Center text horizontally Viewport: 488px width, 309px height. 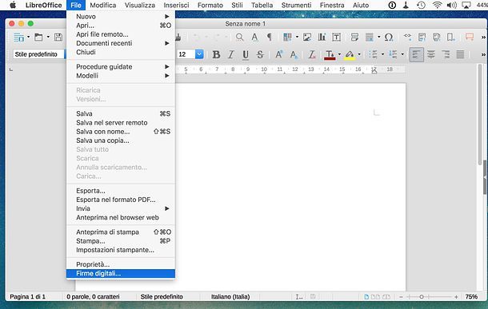click(x=431, y=54)
